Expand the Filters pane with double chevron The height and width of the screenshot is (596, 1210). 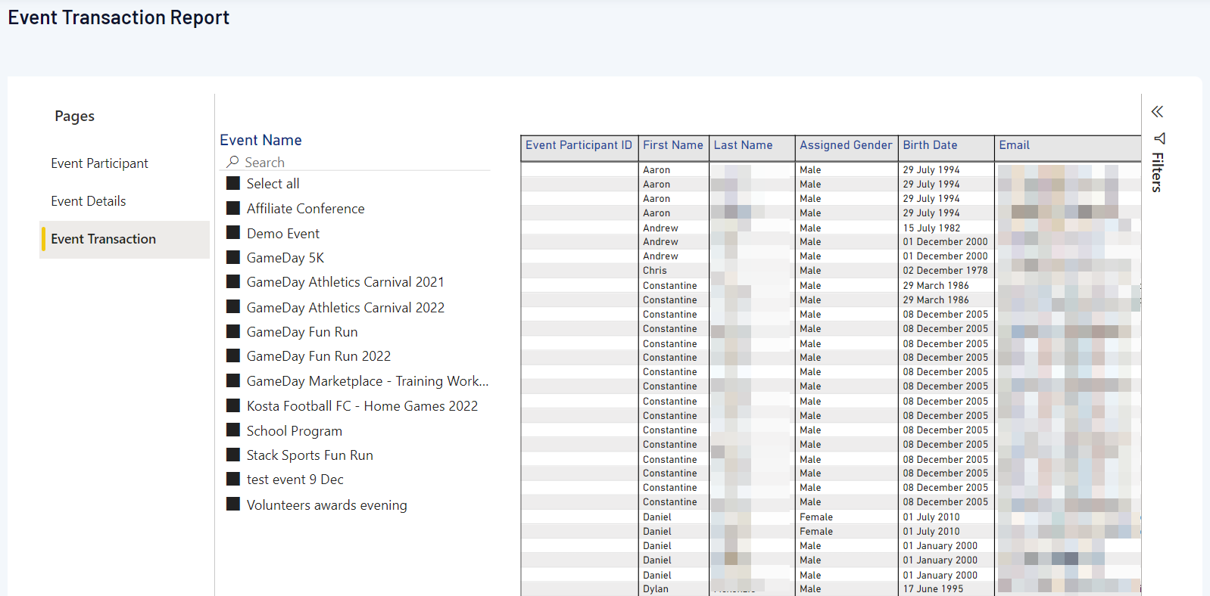point(1157,112)
